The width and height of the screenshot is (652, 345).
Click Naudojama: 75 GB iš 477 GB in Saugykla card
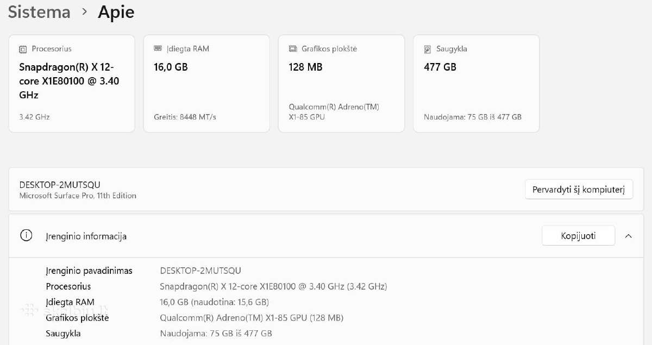(473, 117)
